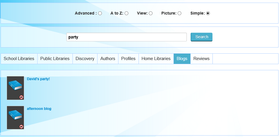Screen dimensions: 280x137
Task: Open the Profiles tab
Action: click(128, 59)
